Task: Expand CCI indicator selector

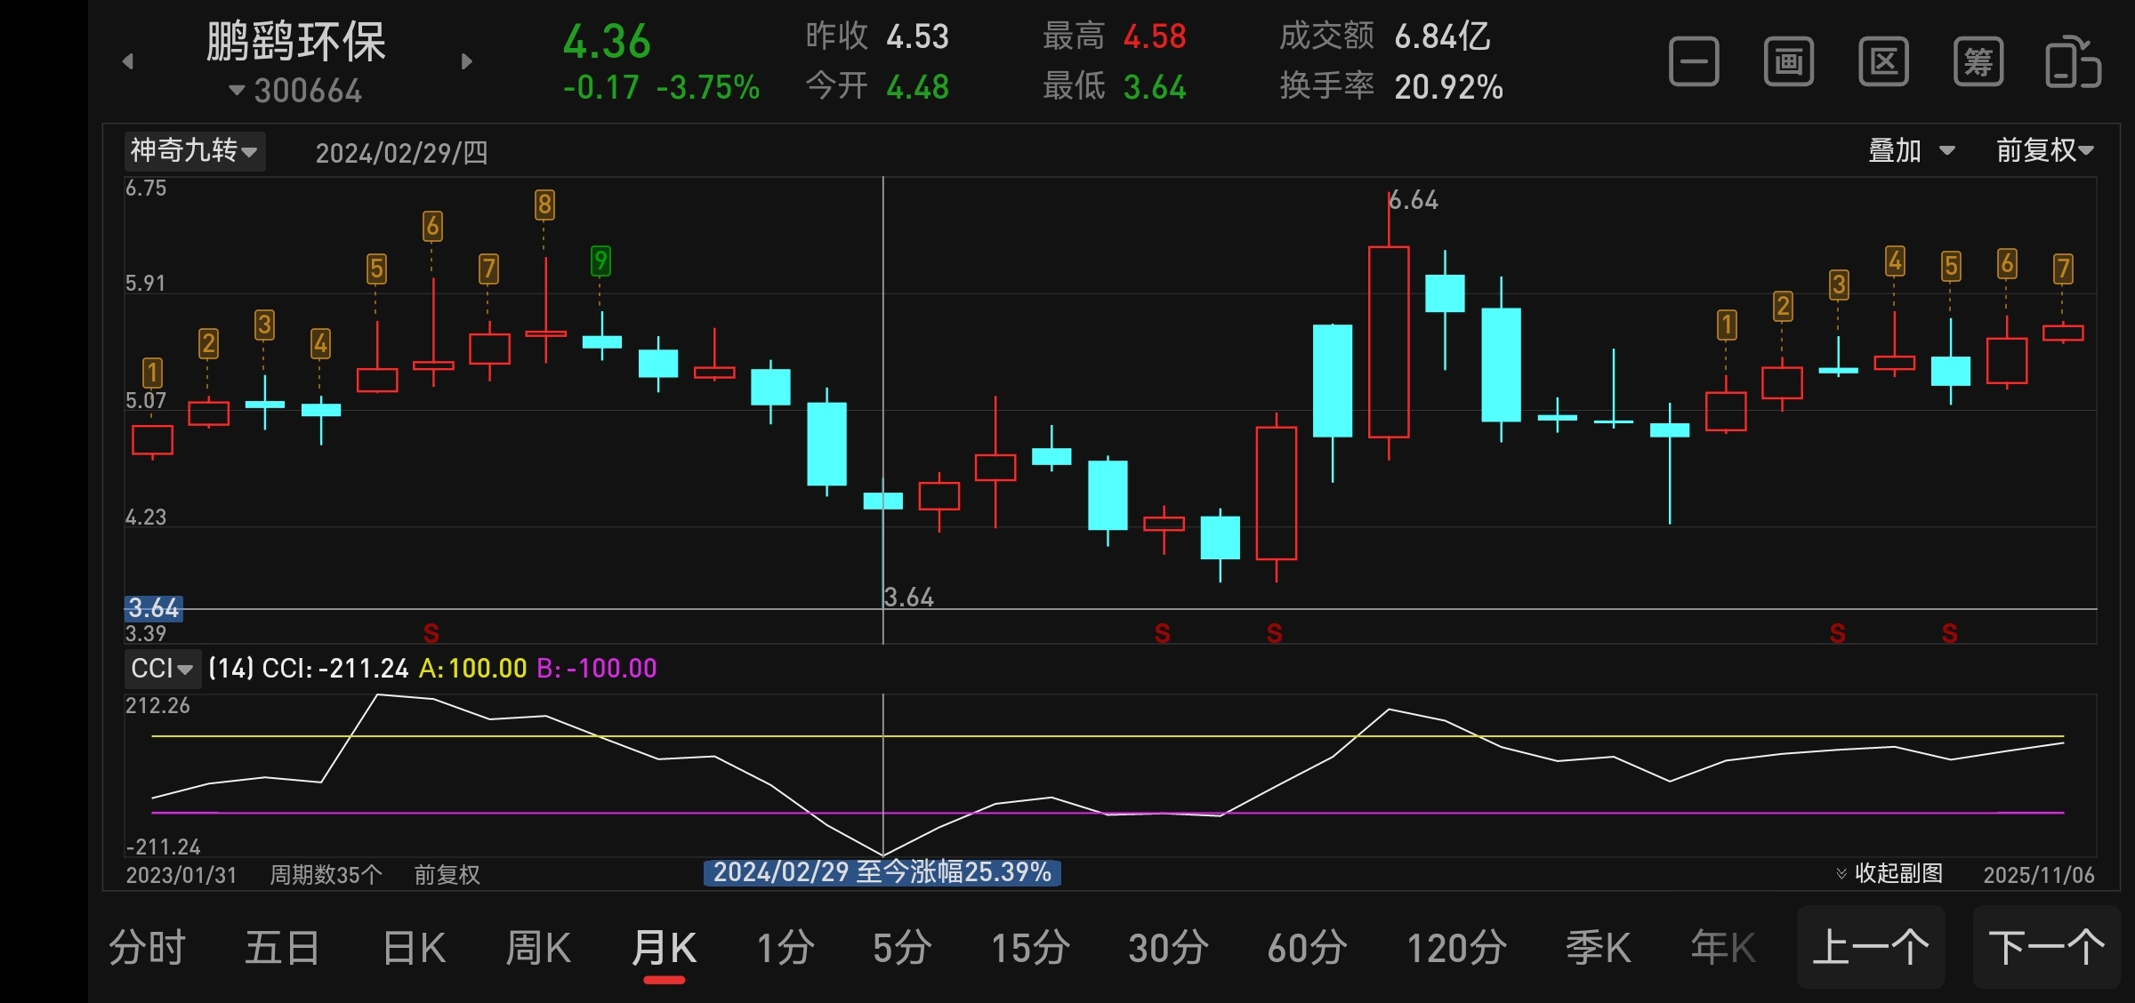Action: (161, 669)
